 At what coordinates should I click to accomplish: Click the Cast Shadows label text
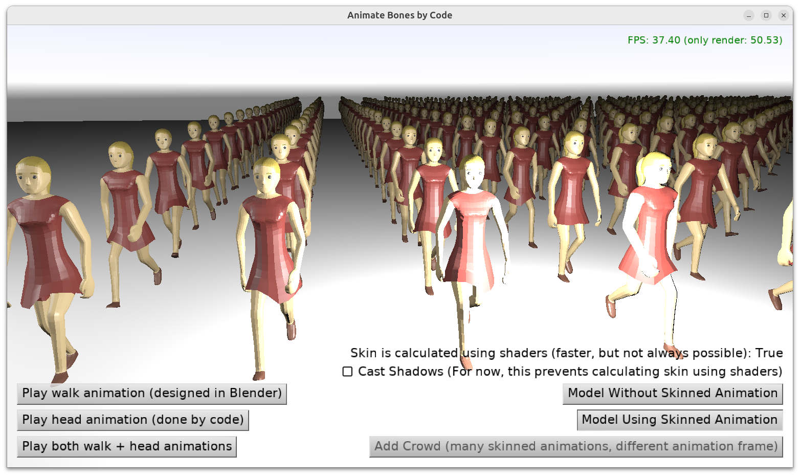tap(570, 372)
